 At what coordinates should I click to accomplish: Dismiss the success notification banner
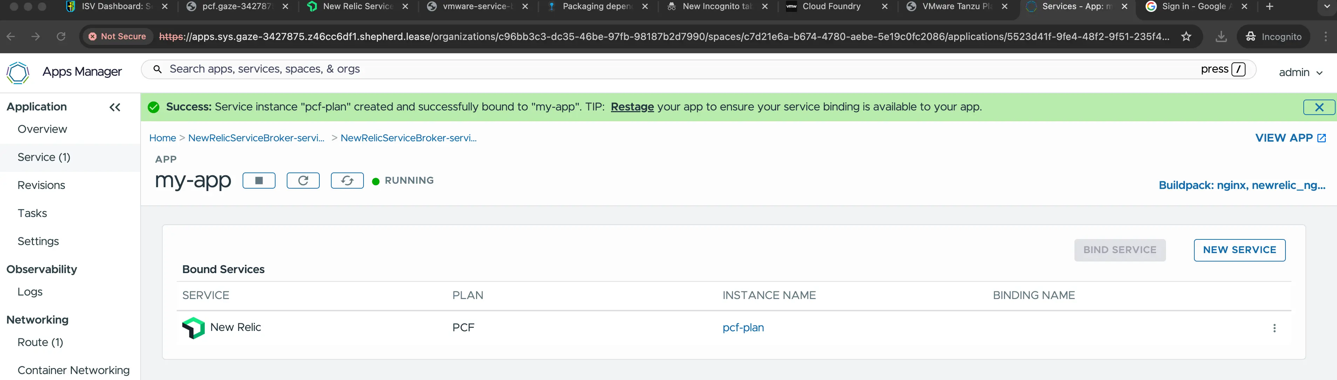point(1319,108)
